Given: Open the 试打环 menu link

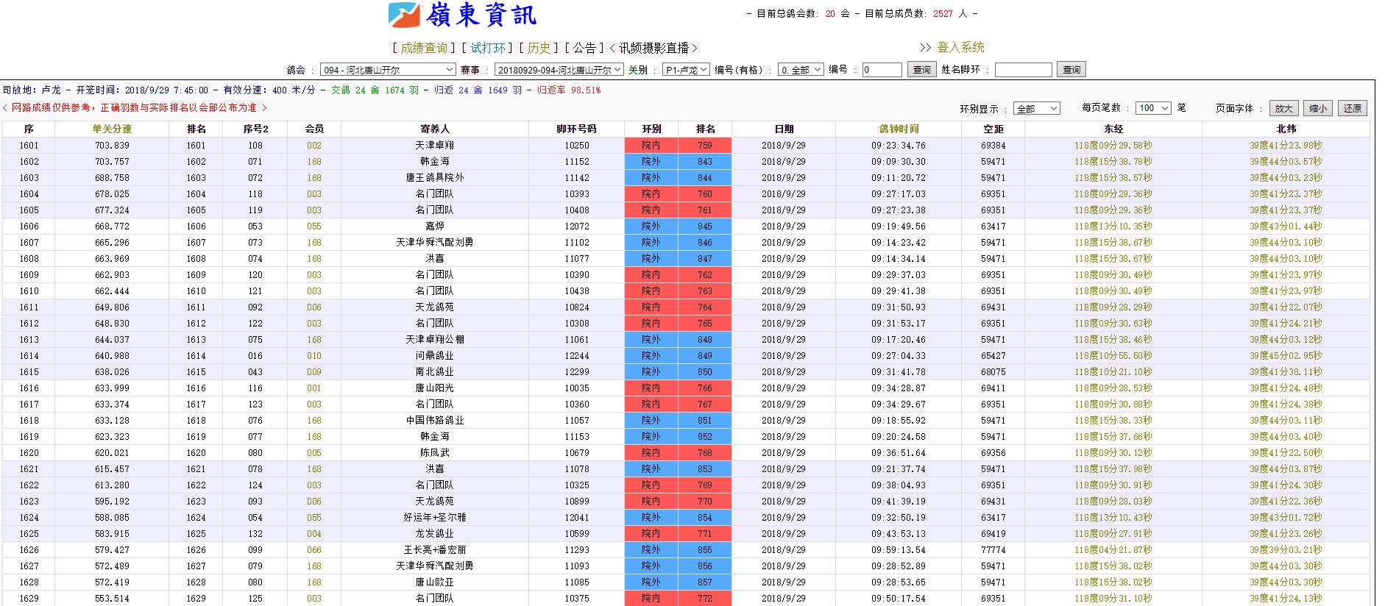Looking at the screenshot, I should coord(488,48).
